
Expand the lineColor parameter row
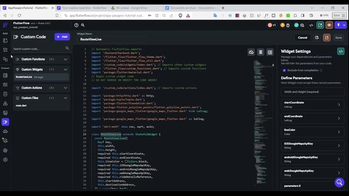click(312, 132)
